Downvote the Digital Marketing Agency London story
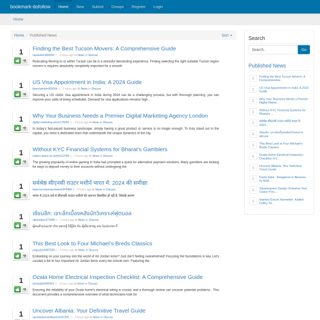The width and height of the screenshot is (320, 320). click(25, 128)
